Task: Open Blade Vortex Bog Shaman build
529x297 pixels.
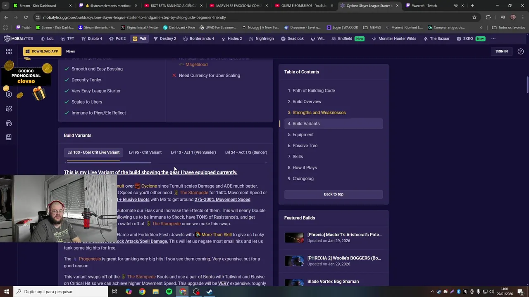Action: point(333,282)
